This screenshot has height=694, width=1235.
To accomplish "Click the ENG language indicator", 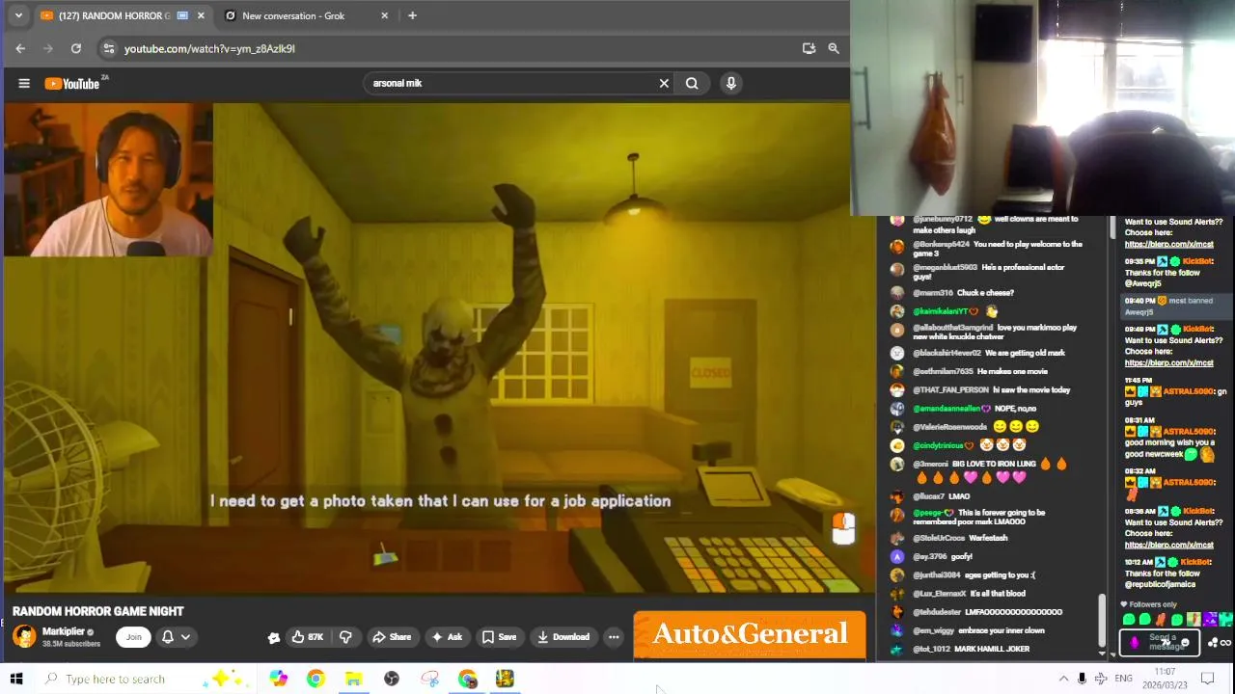I will (x=1123, y=679).
